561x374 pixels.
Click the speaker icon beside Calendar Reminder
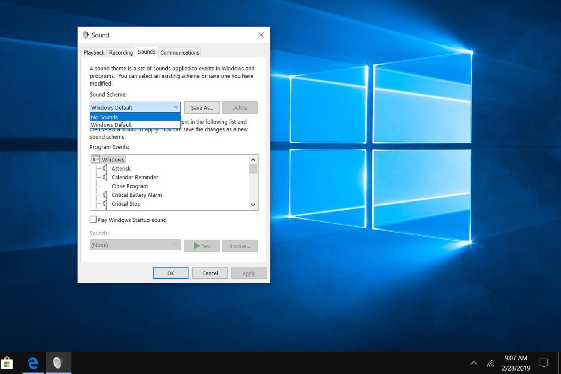pyautogui.click(x=105, y=177)
